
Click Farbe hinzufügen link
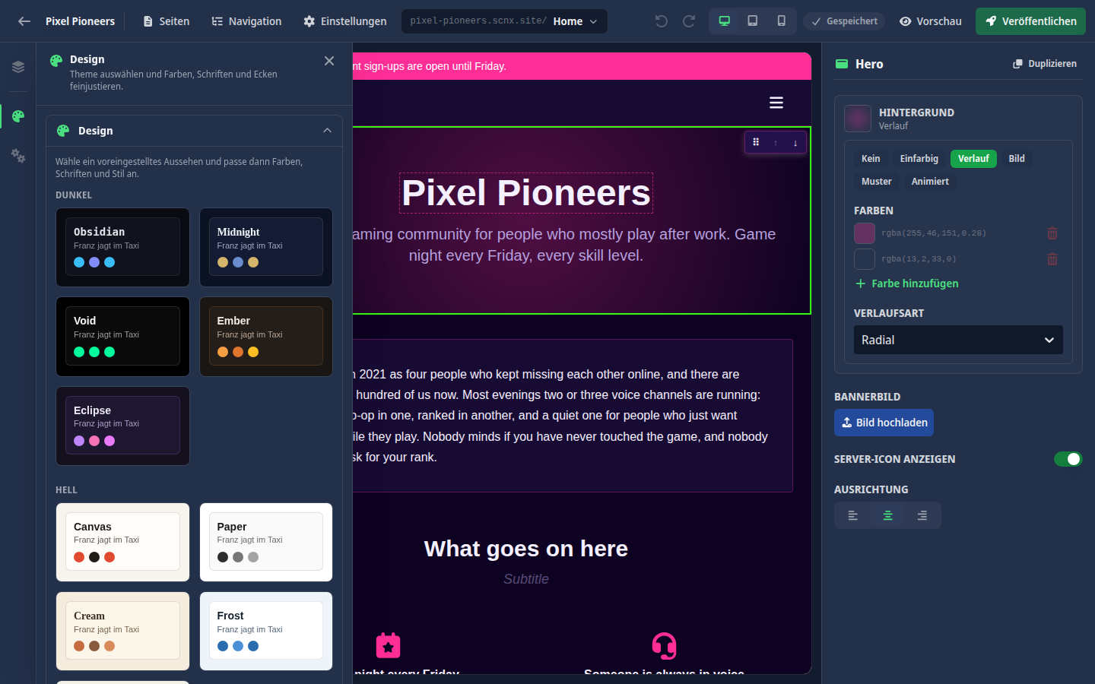[x=906, y=283]
